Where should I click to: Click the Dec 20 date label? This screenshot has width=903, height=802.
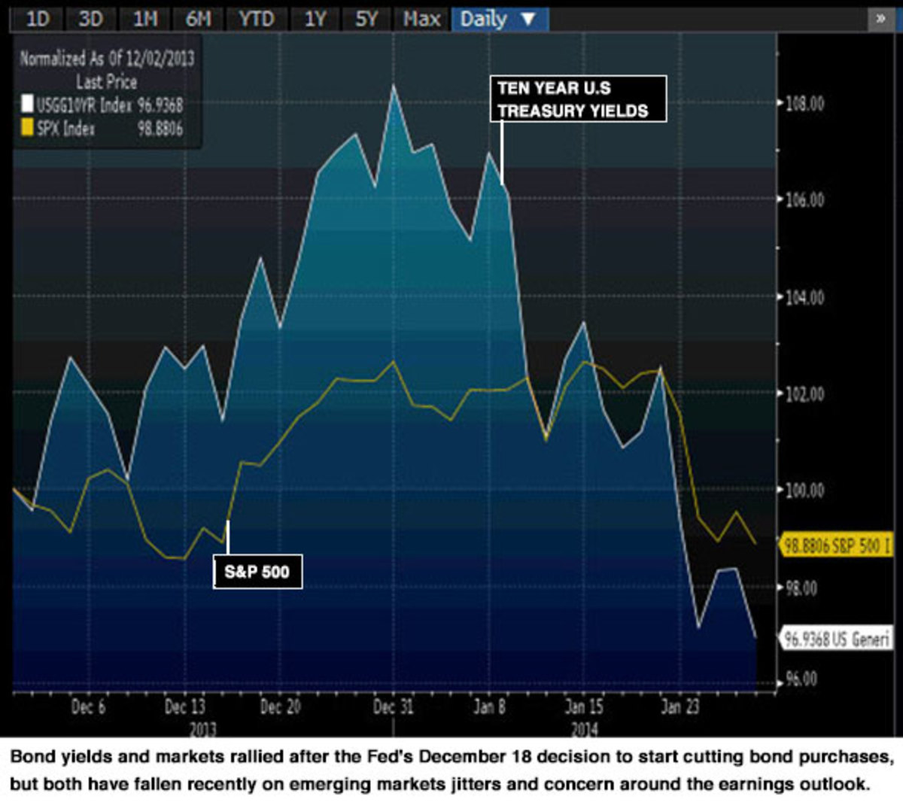click(280, 706)
